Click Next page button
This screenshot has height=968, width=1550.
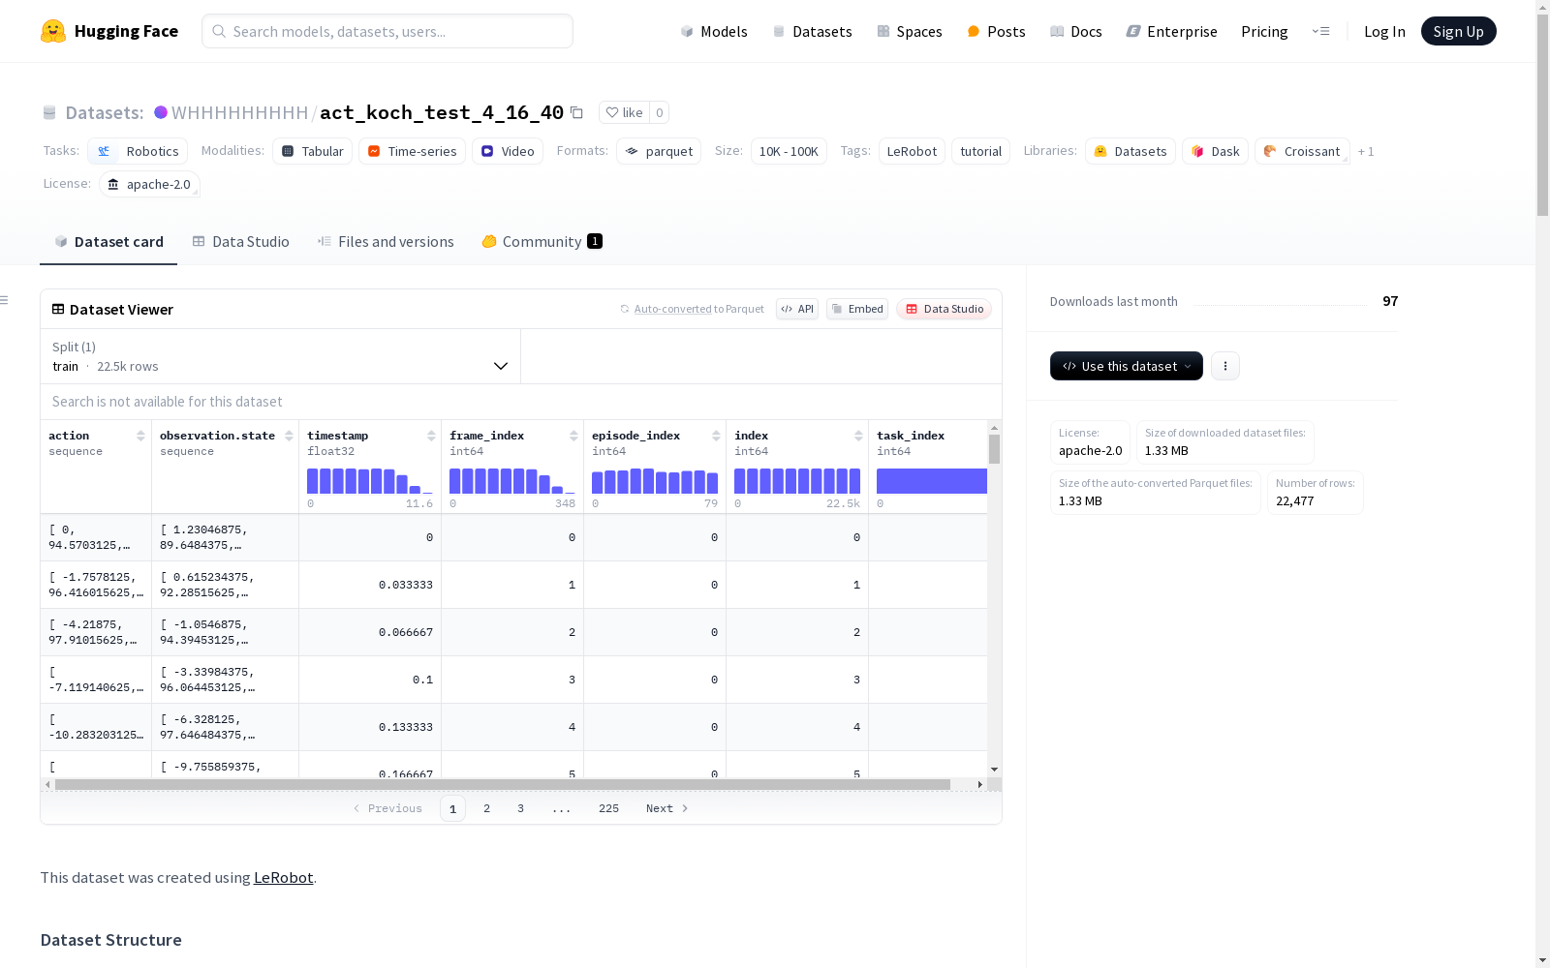point(666,808)
